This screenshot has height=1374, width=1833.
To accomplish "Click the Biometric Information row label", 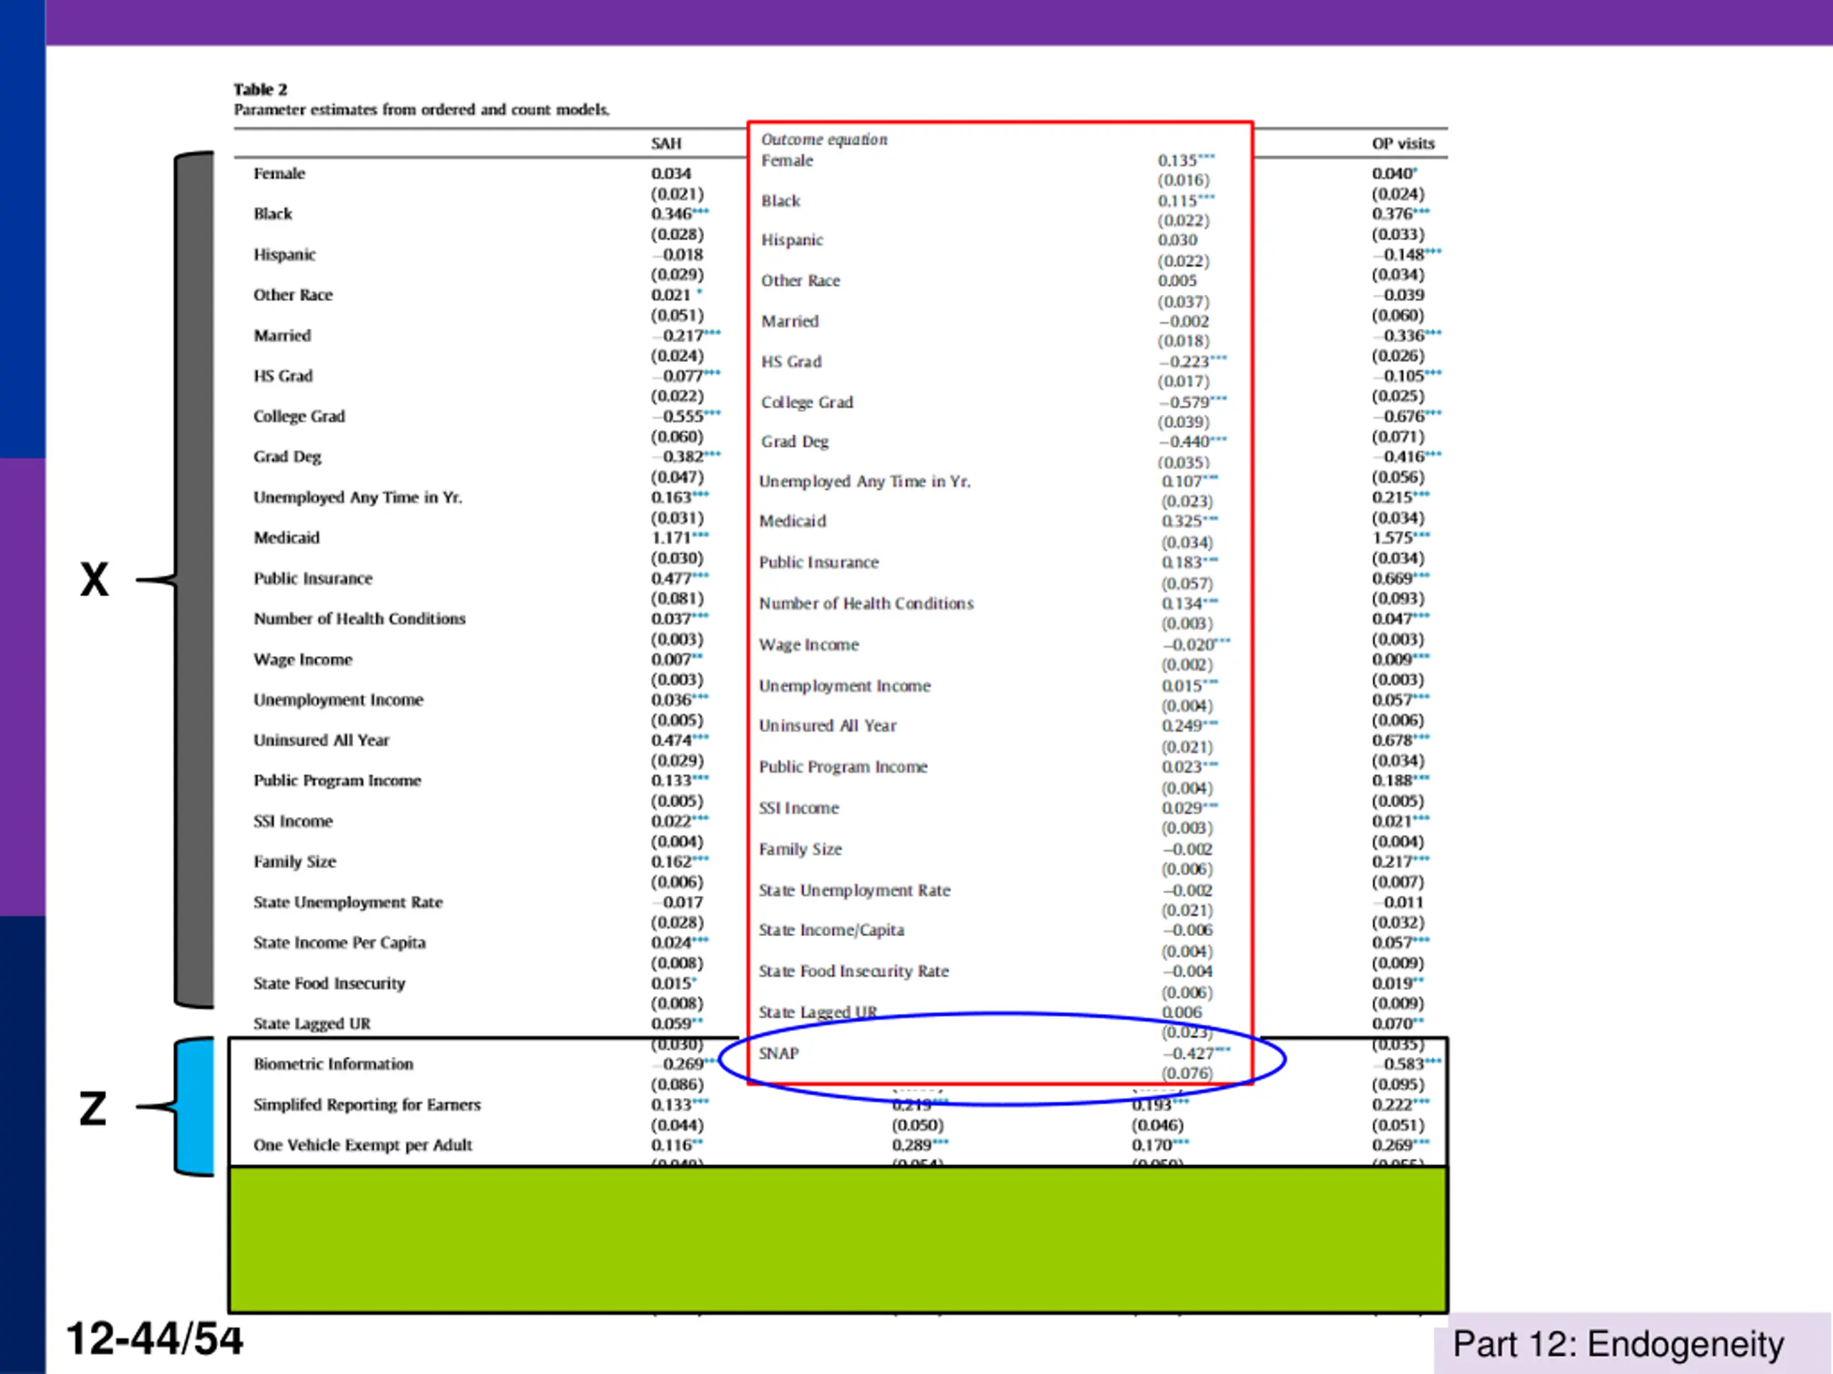I will point(333,1063).
